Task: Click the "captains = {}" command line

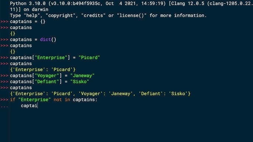Action: 28,21
